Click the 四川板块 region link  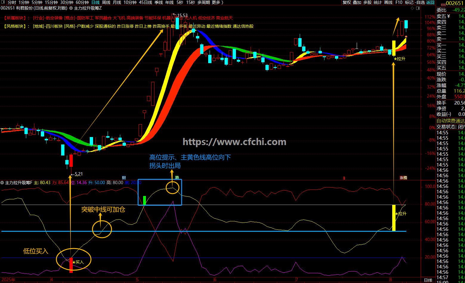[x=54, y=26]
